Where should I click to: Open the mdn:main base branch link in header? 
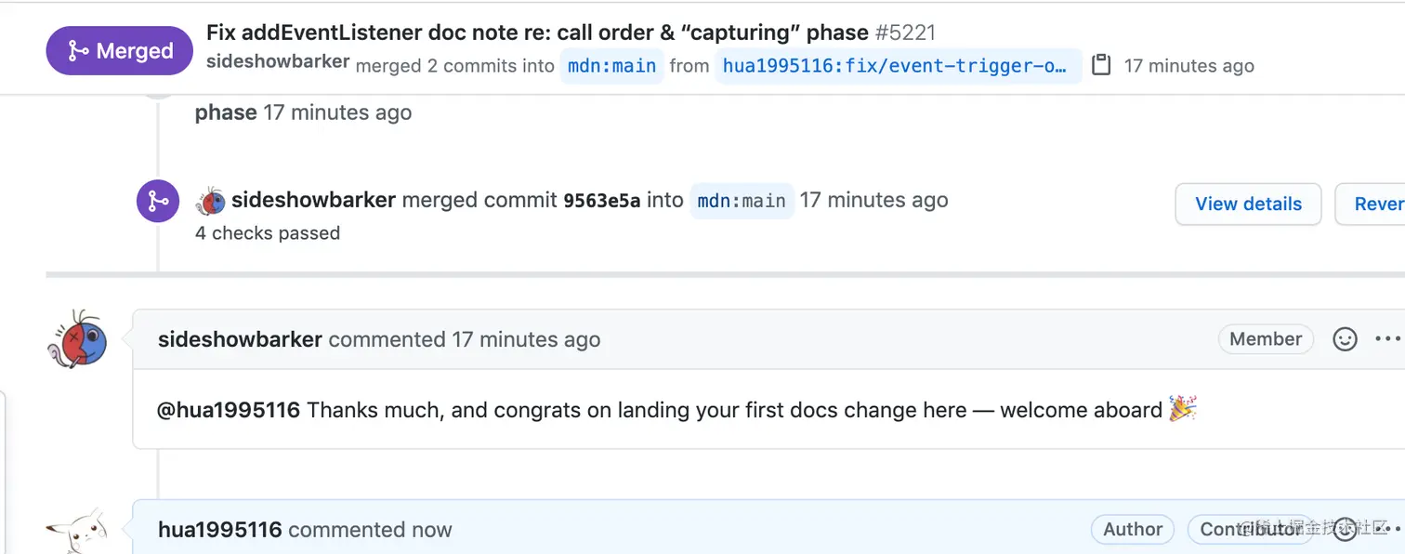tap(611, 66)
